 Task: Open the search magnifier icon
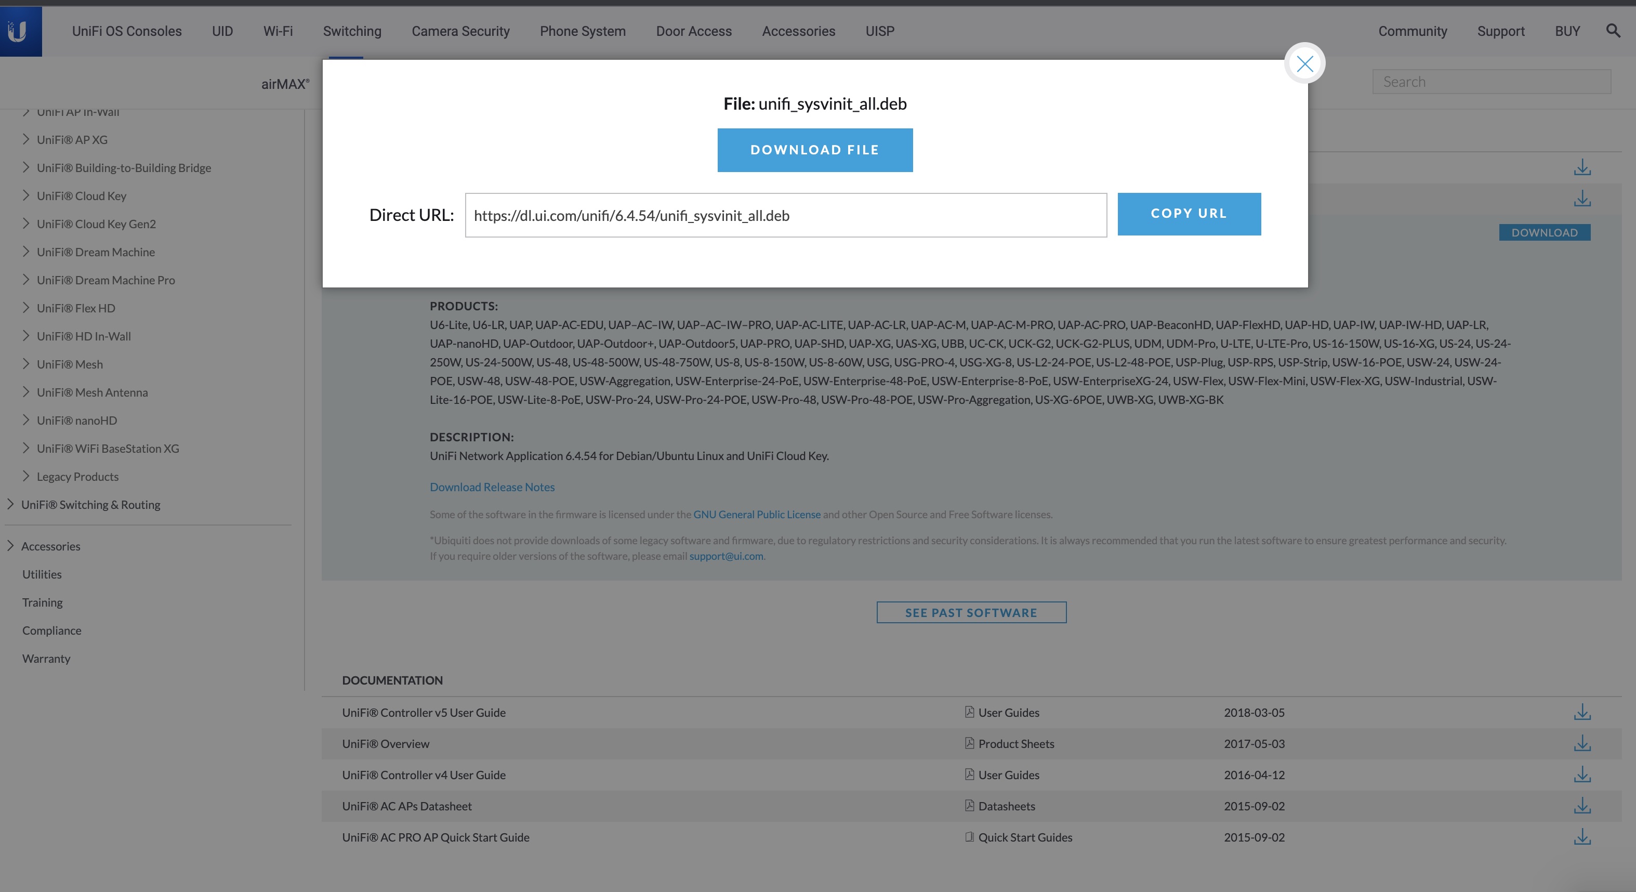click(1613, 31)
